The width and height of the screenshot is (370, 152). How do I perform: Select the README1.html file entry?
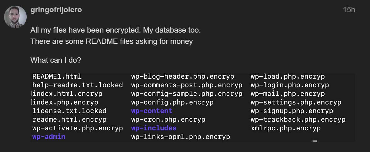tap(57, 76)
